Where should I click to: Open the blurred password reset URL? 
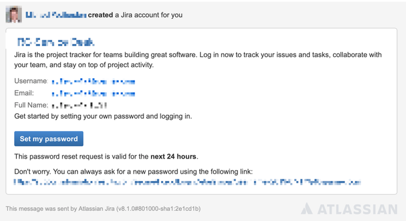187,182
